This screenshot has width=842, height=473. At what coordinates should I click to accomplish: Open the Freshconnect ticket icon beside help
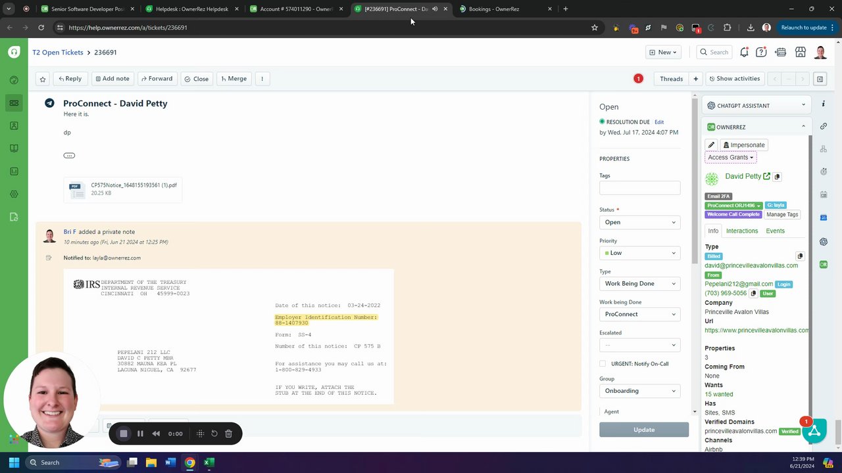[x=781, y=52]
